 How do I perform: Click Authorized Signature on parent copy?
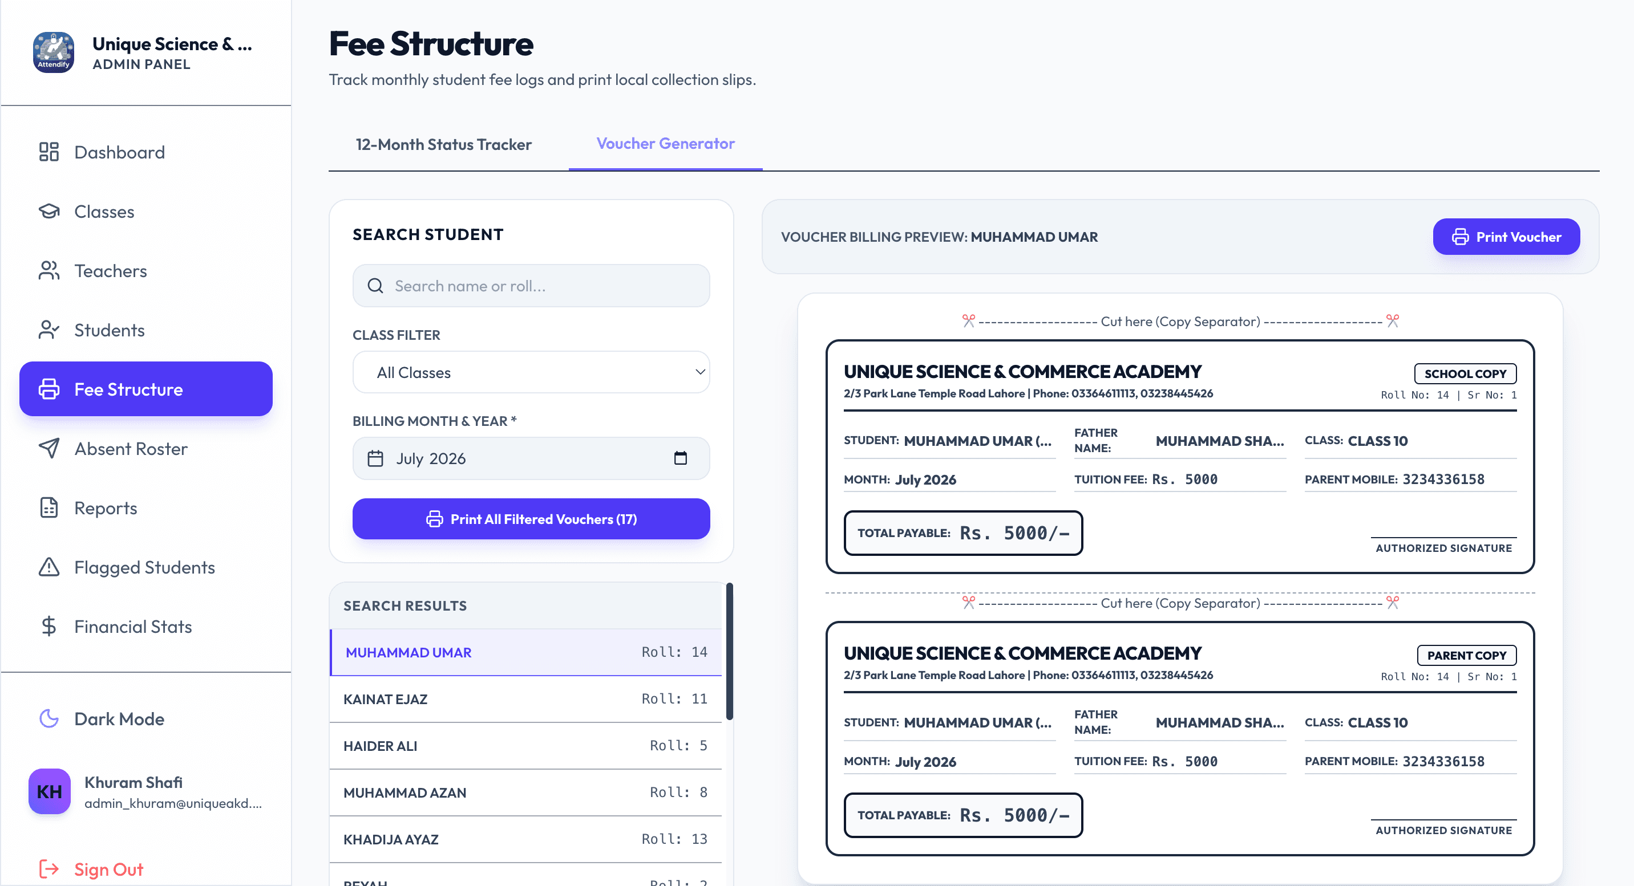[1443, 830]
